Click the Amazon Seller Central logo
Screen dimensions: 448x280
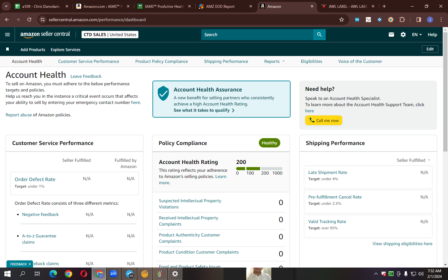(45, 35)
